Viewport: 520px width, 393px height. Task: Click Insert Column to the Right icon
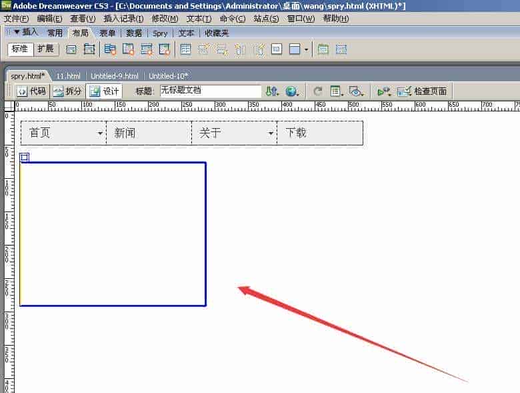coord(259,49)
